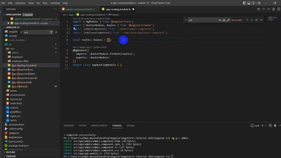Toggle Match Whole Word in find widget
Image resolution: width=281 pixels, height=158 pixels.
(x=224, y=20)
